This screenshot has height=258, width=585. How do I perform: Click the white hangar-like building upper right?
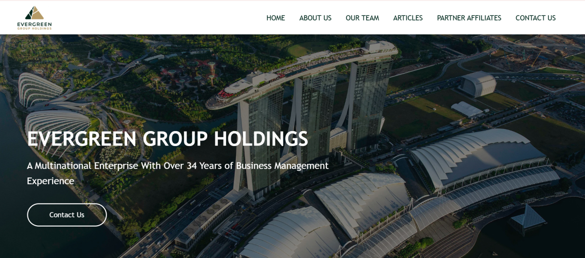(478, 84)
